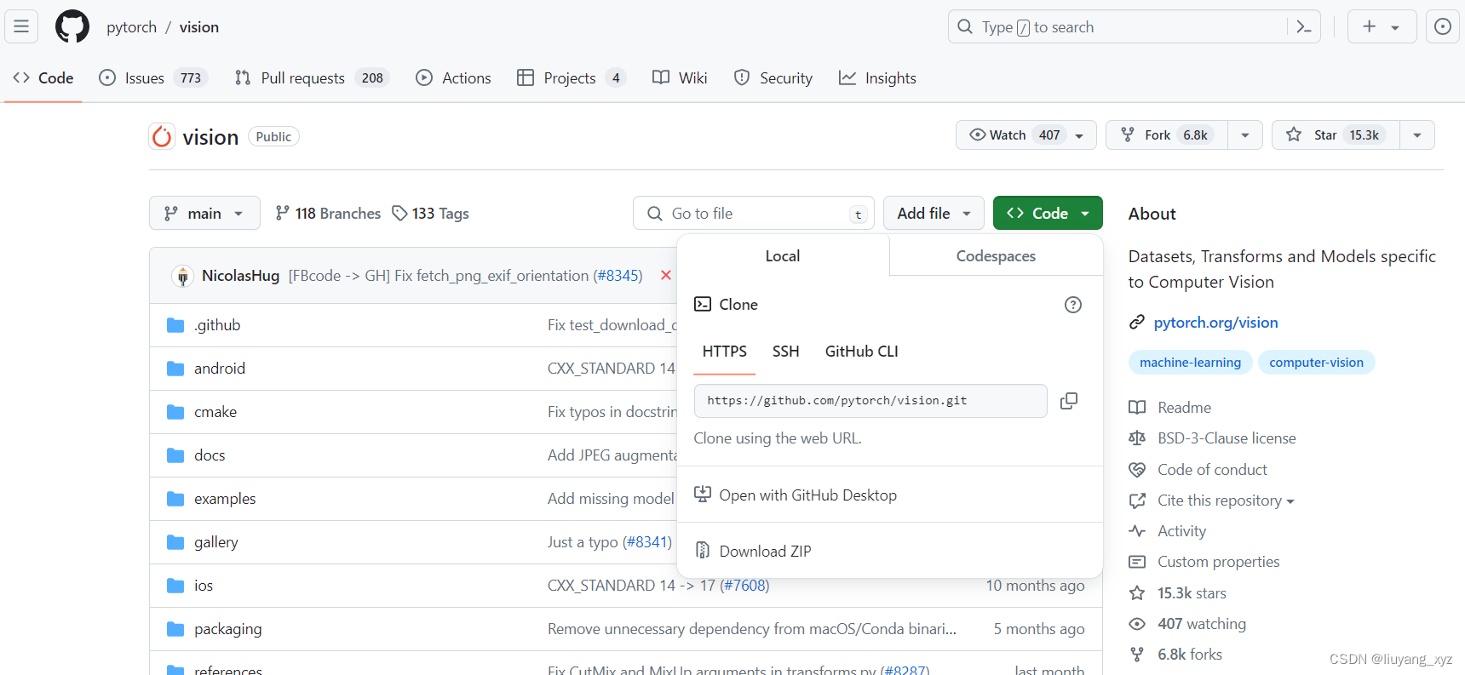Click the tag icon beside 133 Tags
Image resolution: width=1465 pixels, height=675 pixels.
pyautogui.click(x=399, y=213)
